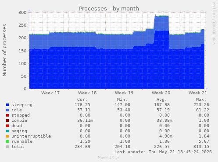This screenshot has height=162, width=218.
Task: Click zombie average value 33.98m
Action: coord(164,121)
